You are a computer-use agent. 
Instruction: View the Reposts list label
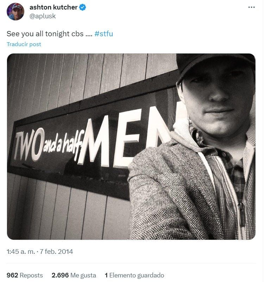[x=31, y=275]
